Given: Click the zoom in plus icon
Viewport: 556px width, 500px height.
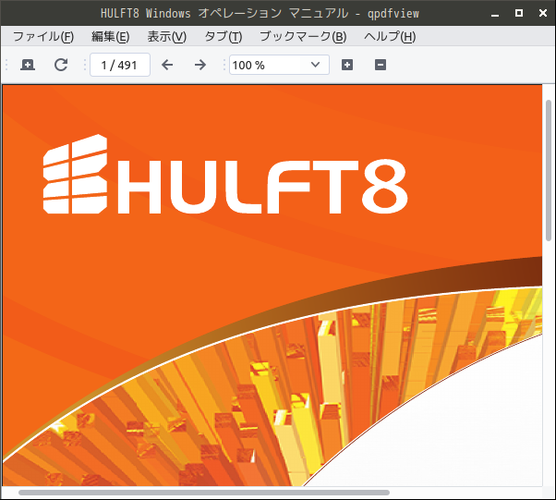Looking at the screenshot, I should [347, 65].
